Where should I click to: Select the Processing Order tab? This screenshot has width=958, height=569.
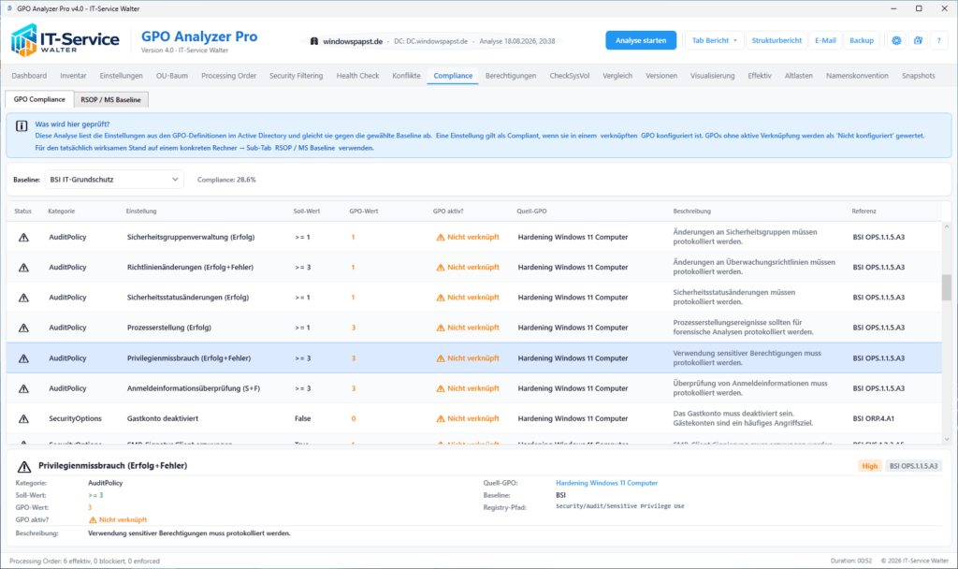click(228, 76)
